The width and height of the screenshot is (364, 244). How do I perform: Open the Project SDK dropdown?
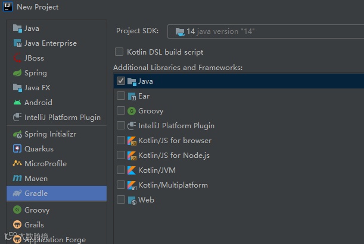[266, 31]
